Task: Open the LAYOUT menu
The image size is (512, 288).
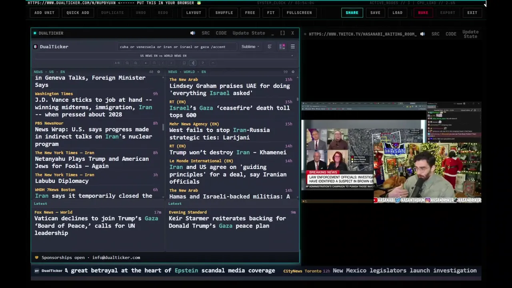Action: click(194, 13)
